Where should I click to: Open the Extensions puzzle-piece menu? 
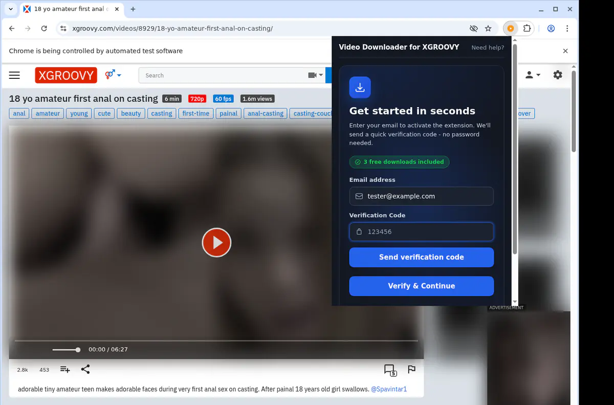click(x=527, y=29)
